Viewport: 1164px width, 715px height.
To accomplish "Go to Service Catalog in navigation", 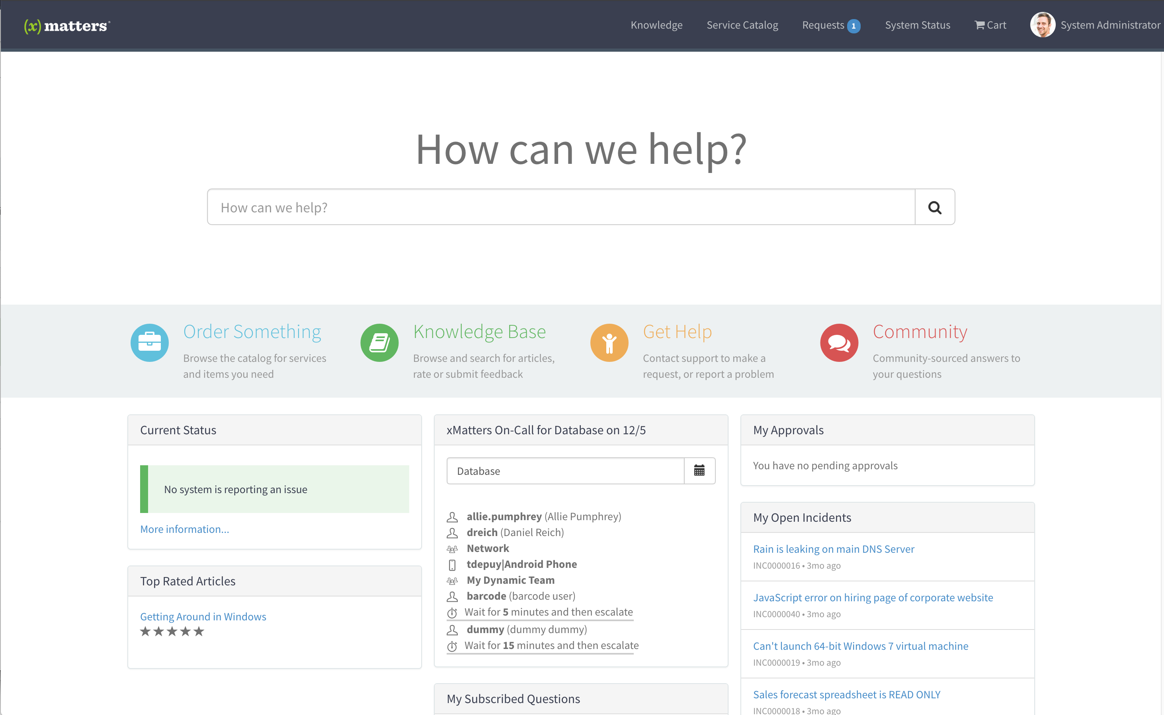I will point(742,25).
